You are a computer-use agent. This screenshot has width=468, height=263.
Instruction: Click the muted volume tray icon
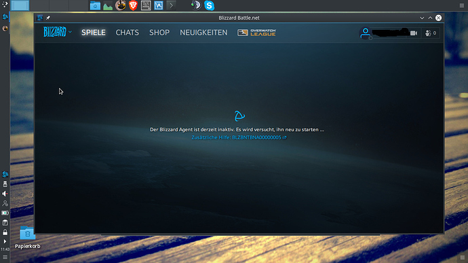[5, 194]
